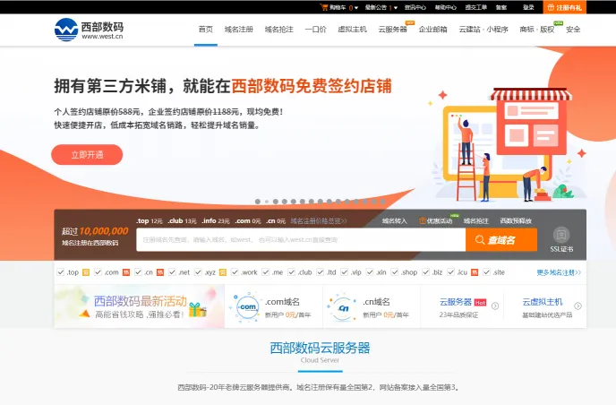Switch to the 西数预释放 tab
This screenshot has width=616, height=405.
pyautogui.click(x=516, y=221)
